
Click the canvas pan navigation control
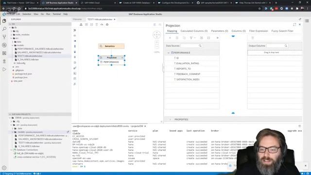156,35
